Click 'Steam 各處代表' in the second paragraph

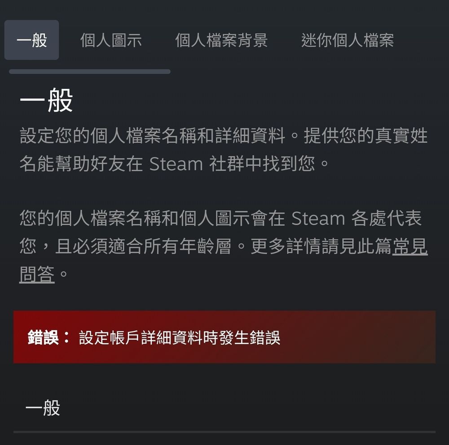click(357, 218)
